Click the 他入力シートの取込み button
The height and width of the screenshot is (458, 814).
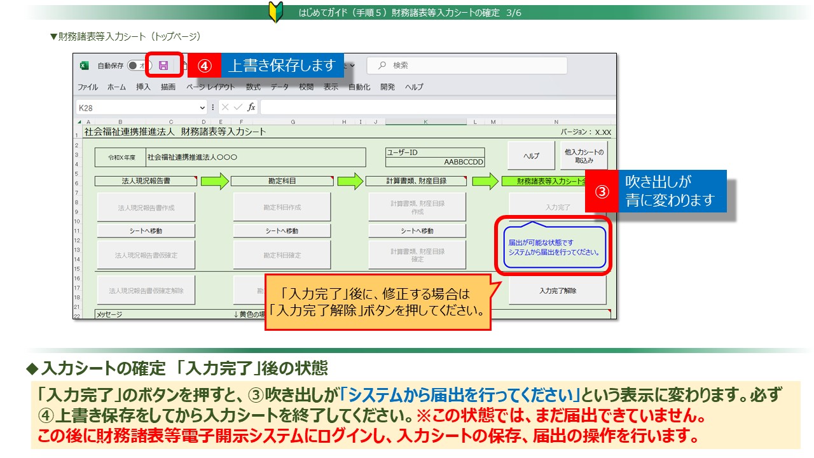[x=584, y=156]
